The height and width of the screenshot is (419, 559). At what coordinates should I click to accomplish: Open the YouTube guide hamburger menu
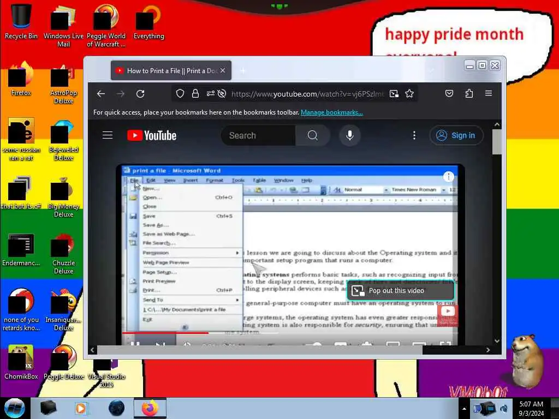[108, 135]
